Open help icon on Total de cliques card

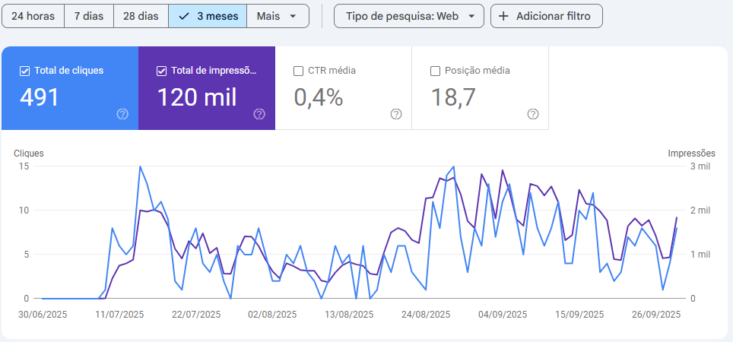click(122, 114)
